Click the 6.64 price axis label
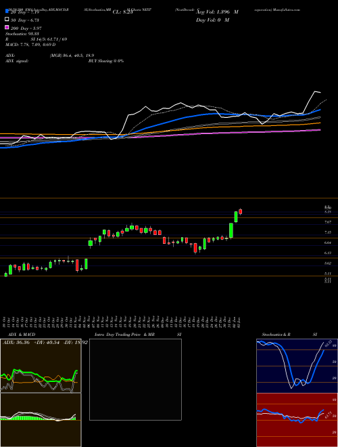This screenshot has height=447, width=338. (x=327, y=242)
